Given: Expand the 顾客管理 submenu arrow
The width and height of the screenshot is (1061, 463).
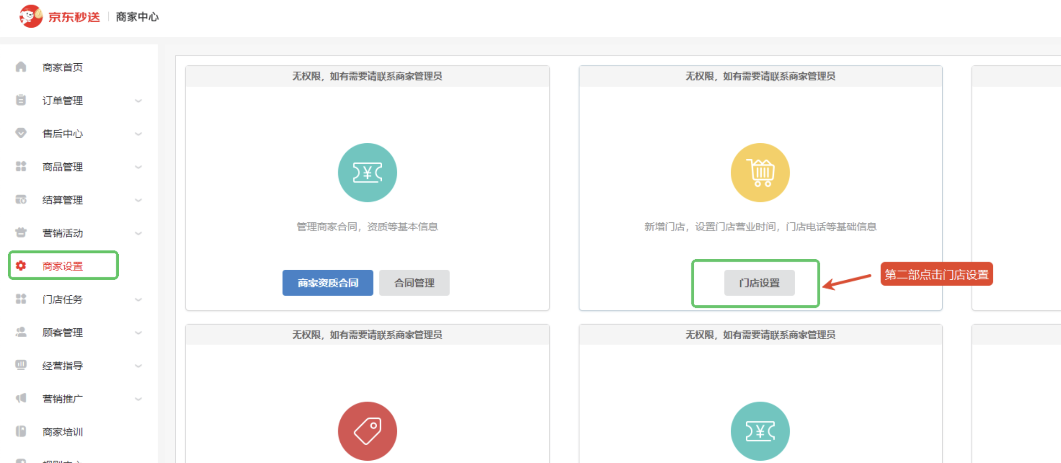Looking at the screenshot, I should 138,332.
